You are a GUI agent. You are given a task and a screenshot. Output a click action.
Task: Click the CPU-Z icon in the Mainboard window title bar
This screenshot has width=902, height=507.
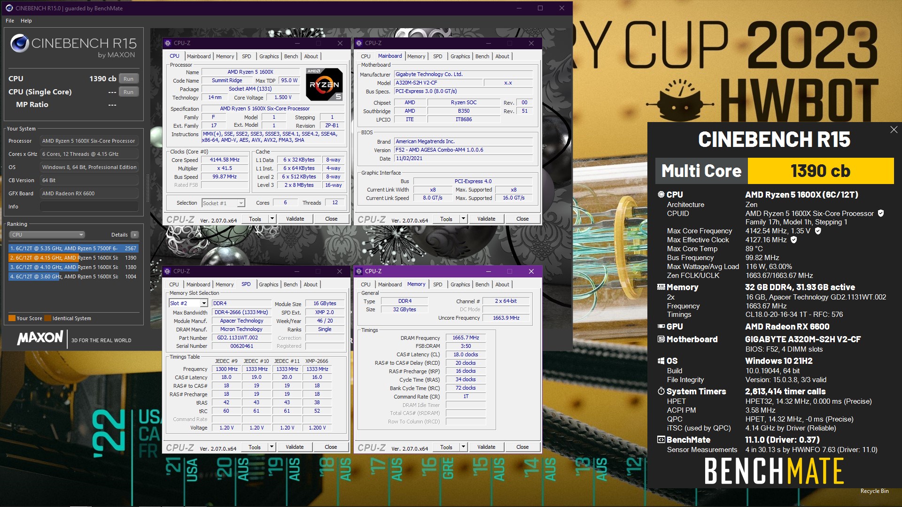tap(359, 43)
